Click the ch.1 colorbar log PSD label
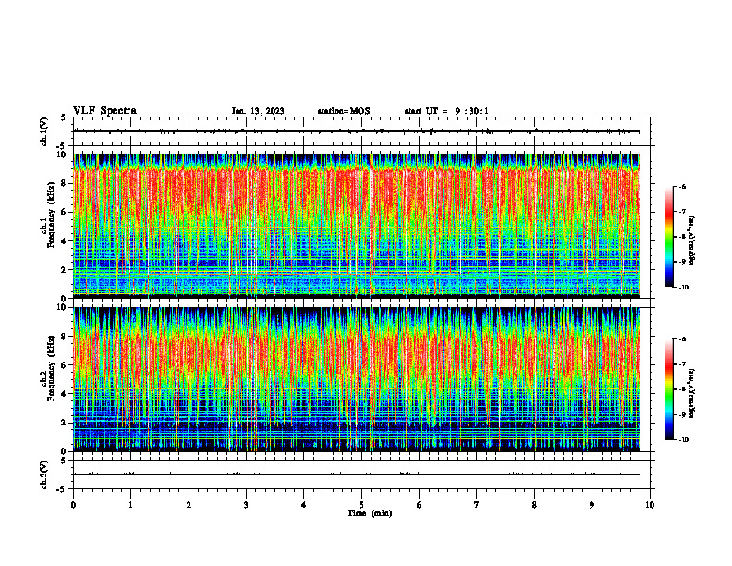Screen dimensions: 732x566 point(692,241)
